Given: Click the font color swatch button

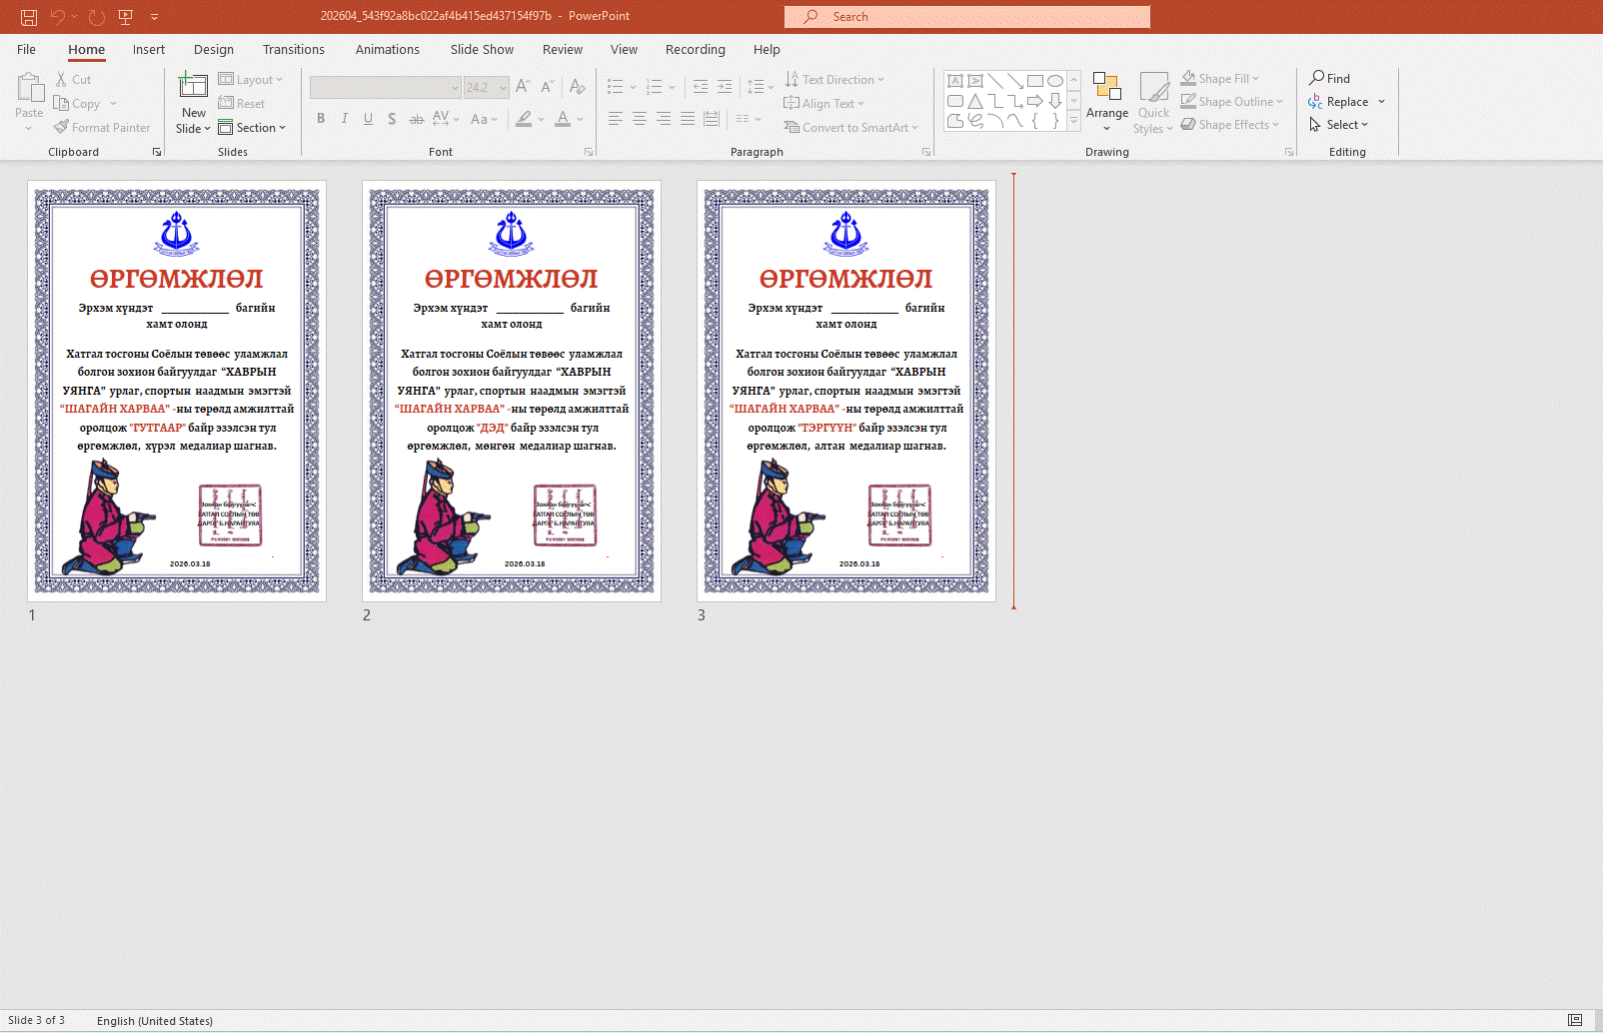Looking at the screenshot, I should pyautogui.click(x=563, y=119).
